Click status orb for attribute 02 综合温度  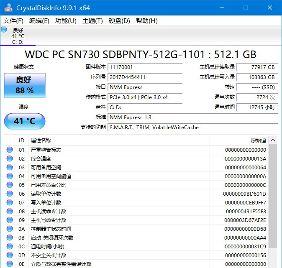10,158
